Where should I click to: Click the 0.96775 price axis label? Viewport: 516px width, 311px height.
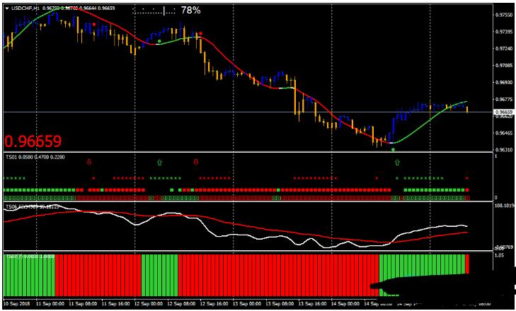point(503,99)
